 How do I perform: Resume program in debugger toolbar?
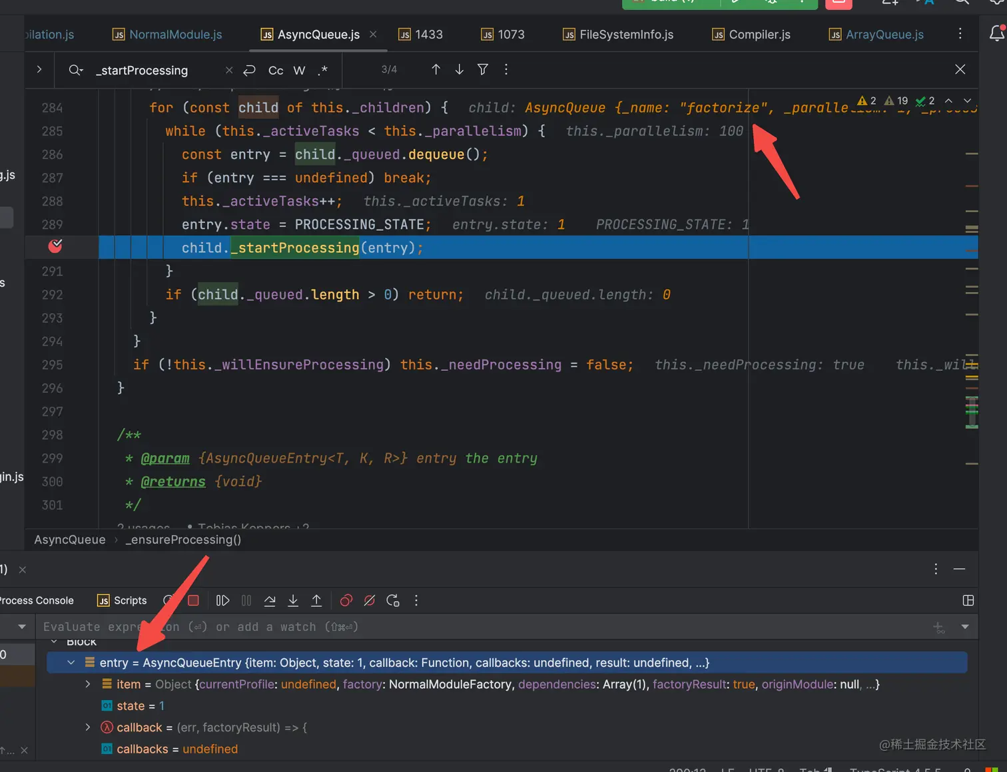[x=223, y=600]
